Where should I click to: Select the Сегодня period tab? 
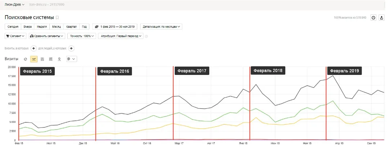point(13,27)
